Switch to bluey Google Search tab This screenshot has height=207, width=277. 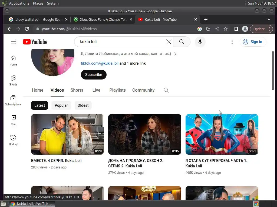point(38,19)
